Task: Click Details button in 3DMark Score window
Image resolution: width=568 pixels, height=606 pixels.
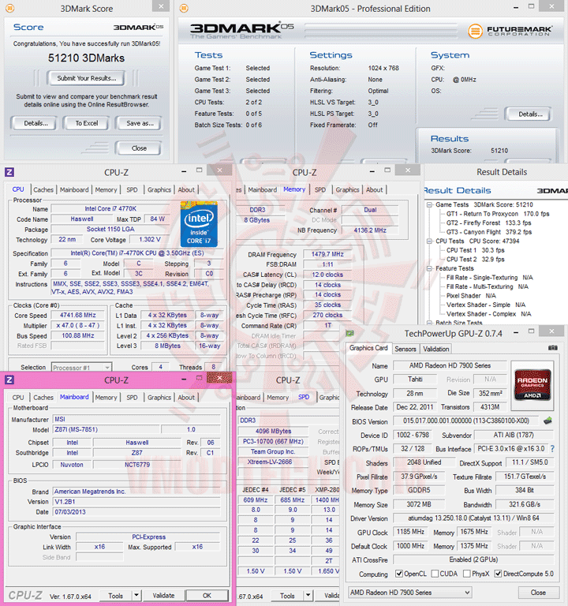Action: [x=36, y=123]
